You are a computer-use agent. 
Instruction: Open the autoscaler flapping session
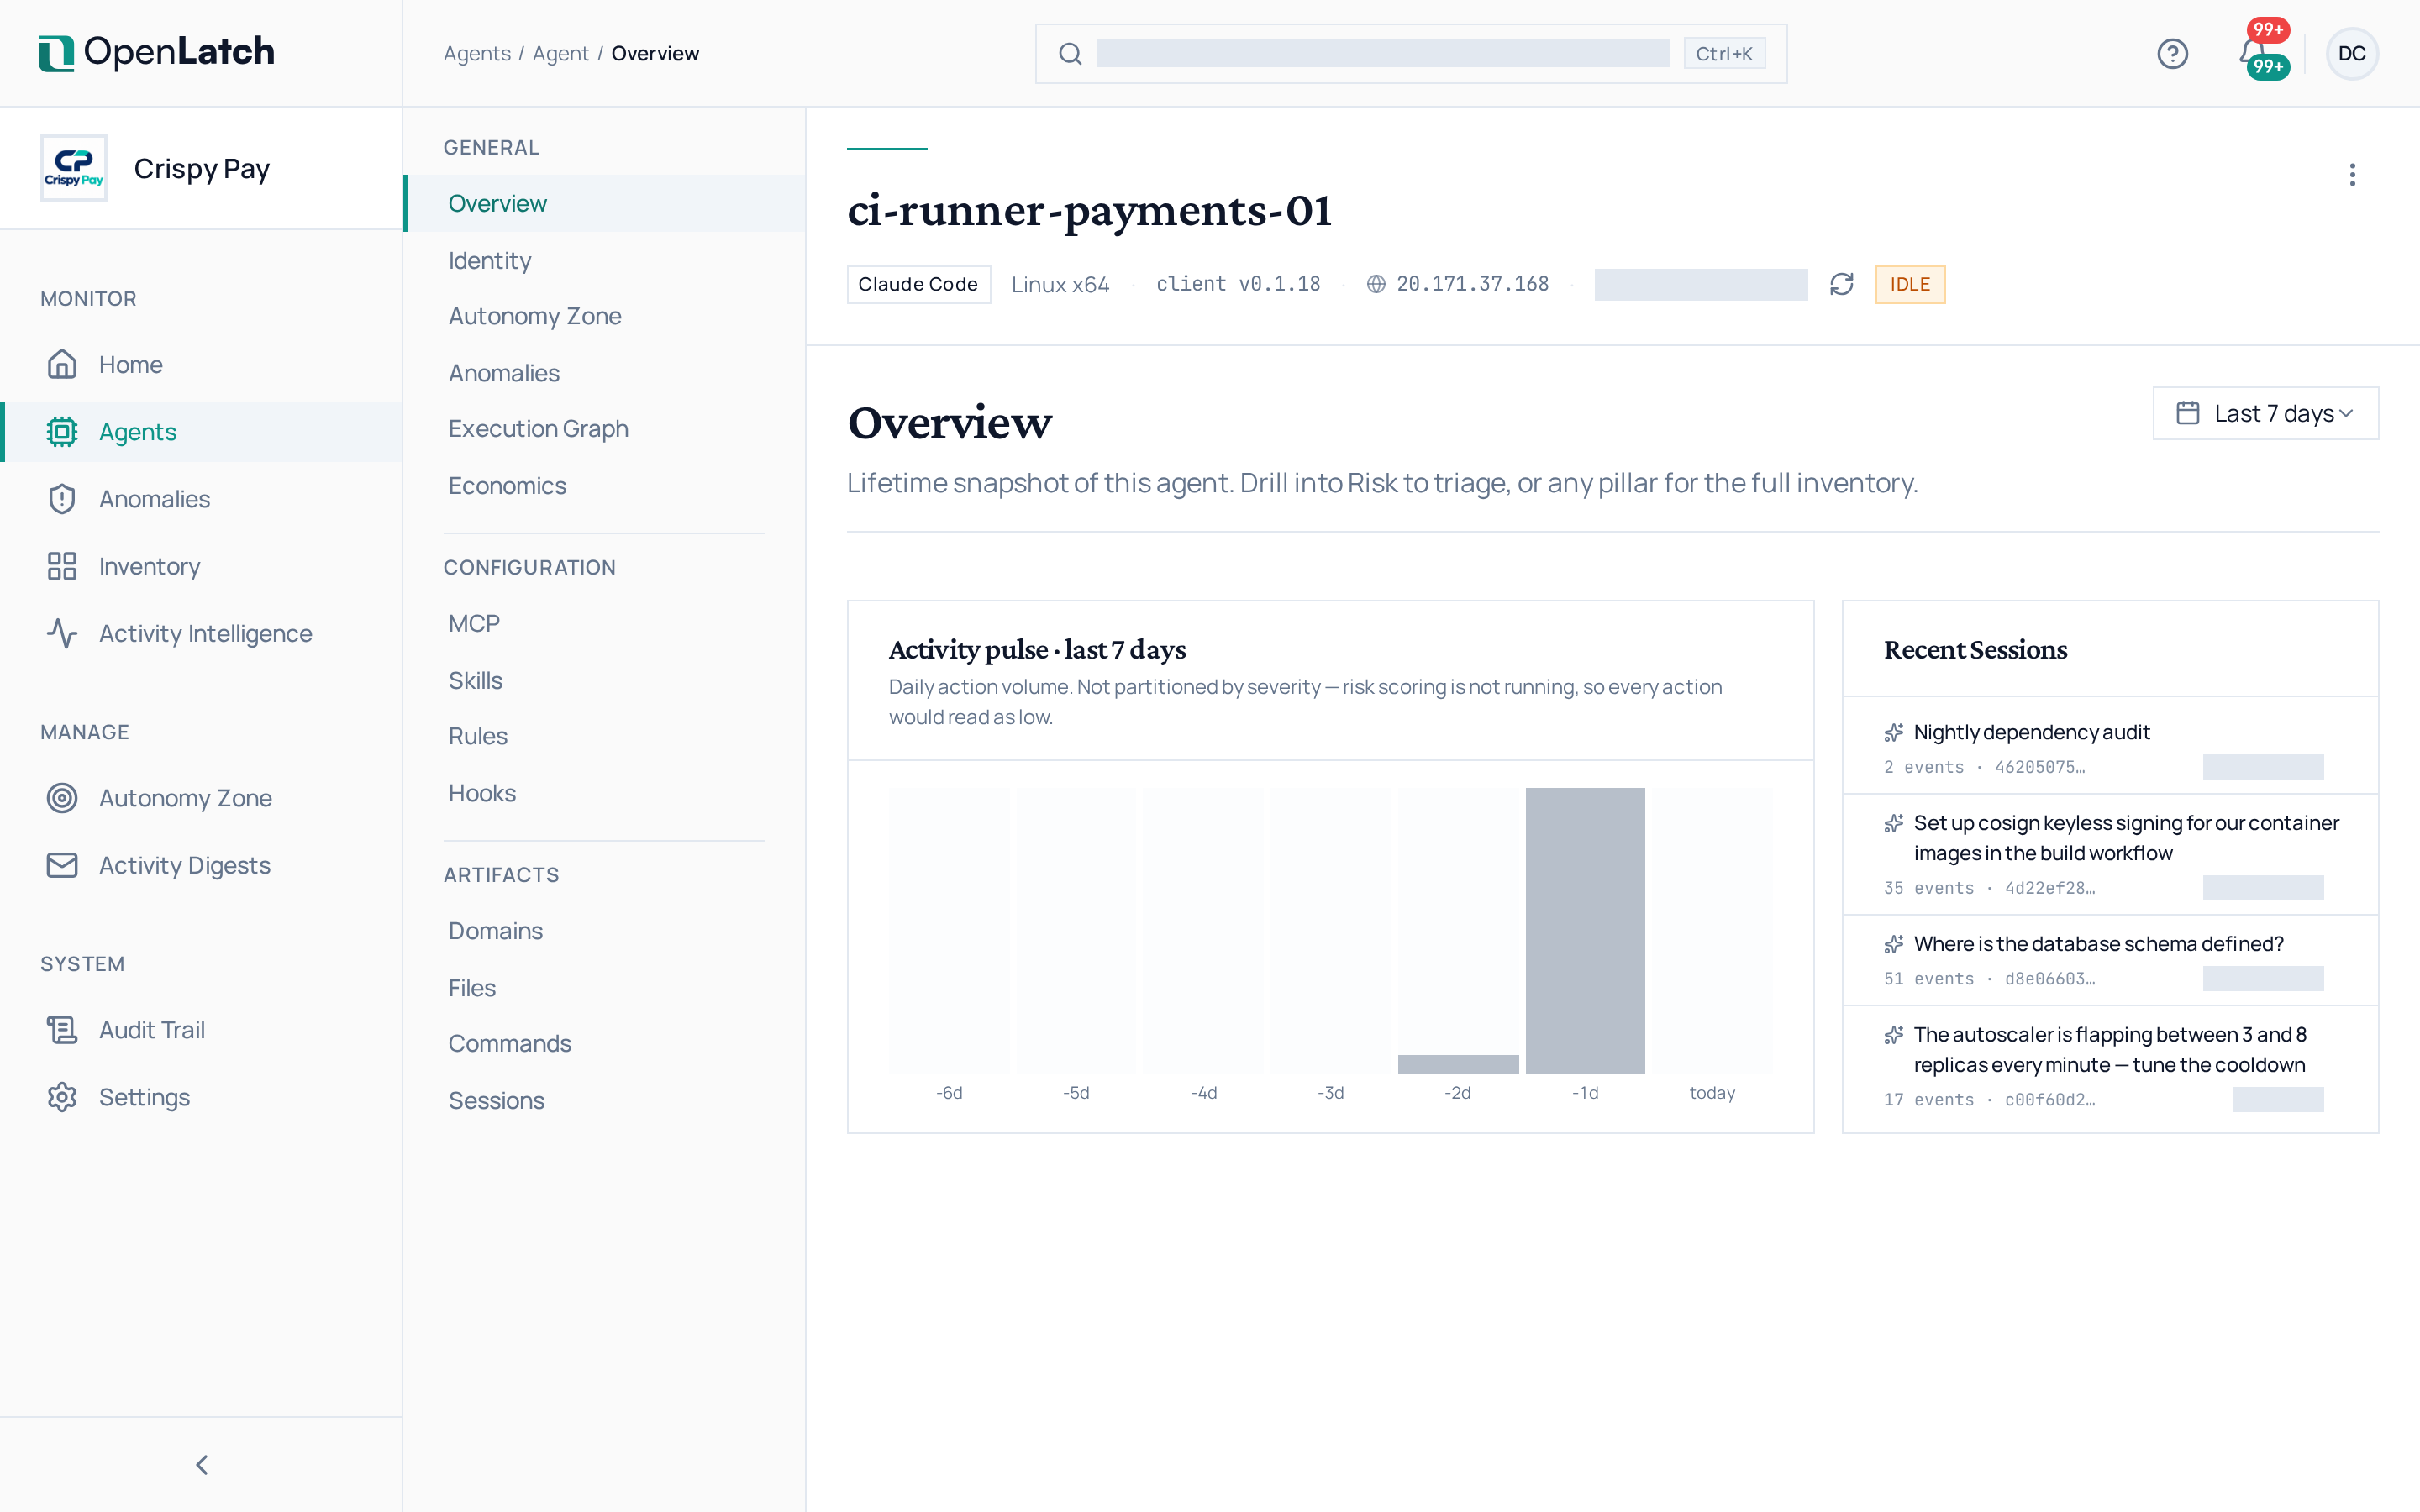coord(2110,1068)
